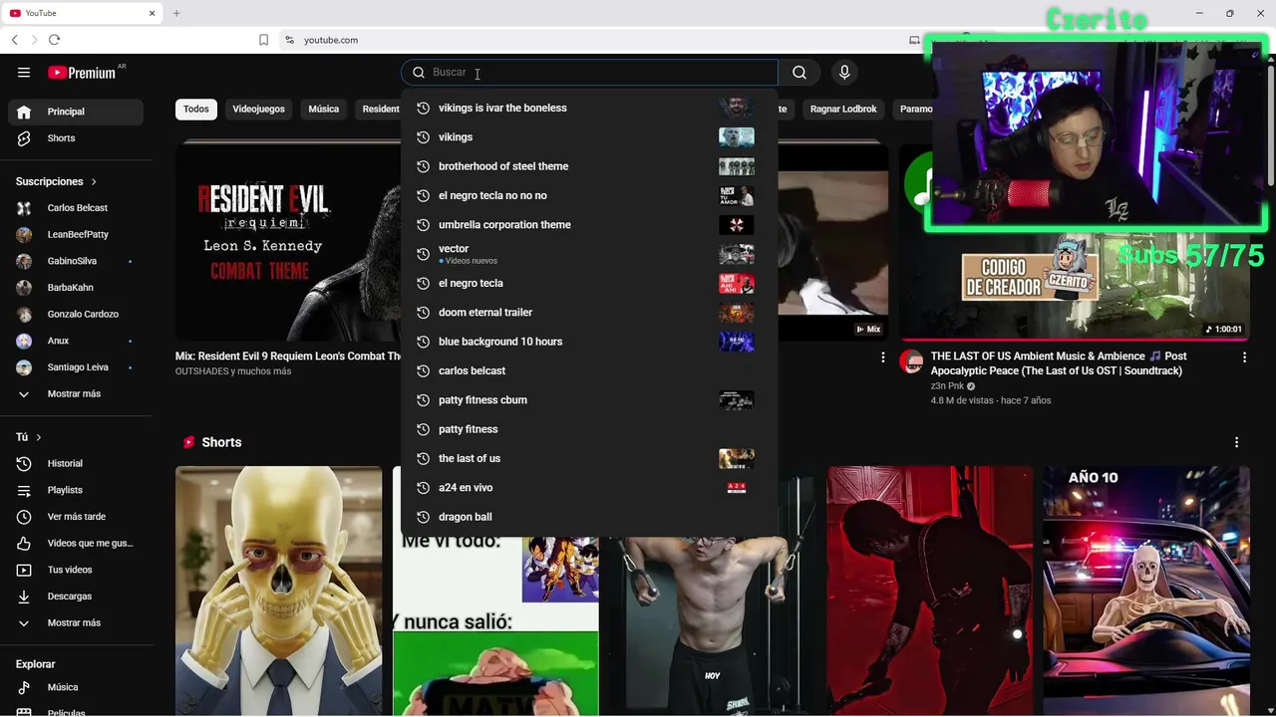The width and height of the screenshot is (1276, 717).
Task: Expand Suscripciones section chevron
Action: pyautogui.click(x=94, y=182)
